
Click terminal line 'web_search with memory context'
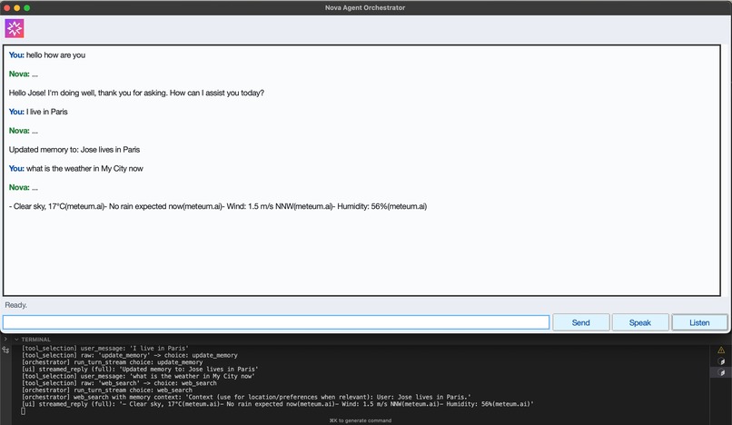(x=246, y=397)
